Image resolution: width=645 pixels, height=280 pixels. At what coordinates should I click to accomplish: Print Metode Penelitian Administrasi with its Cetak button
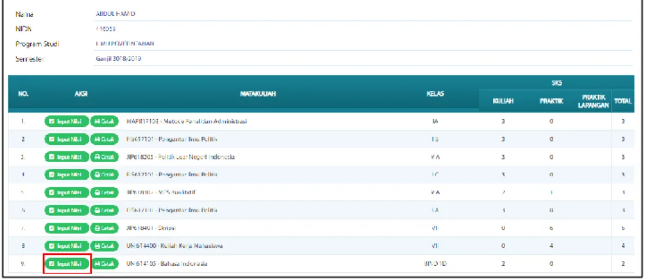pos(104,122)
